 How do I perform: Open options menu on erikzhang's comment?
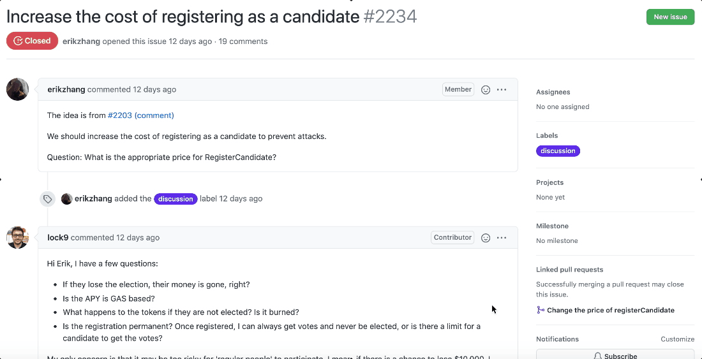[x=502, y=90]
